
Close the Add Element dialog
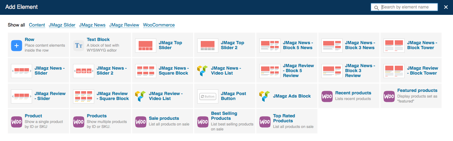446,7
